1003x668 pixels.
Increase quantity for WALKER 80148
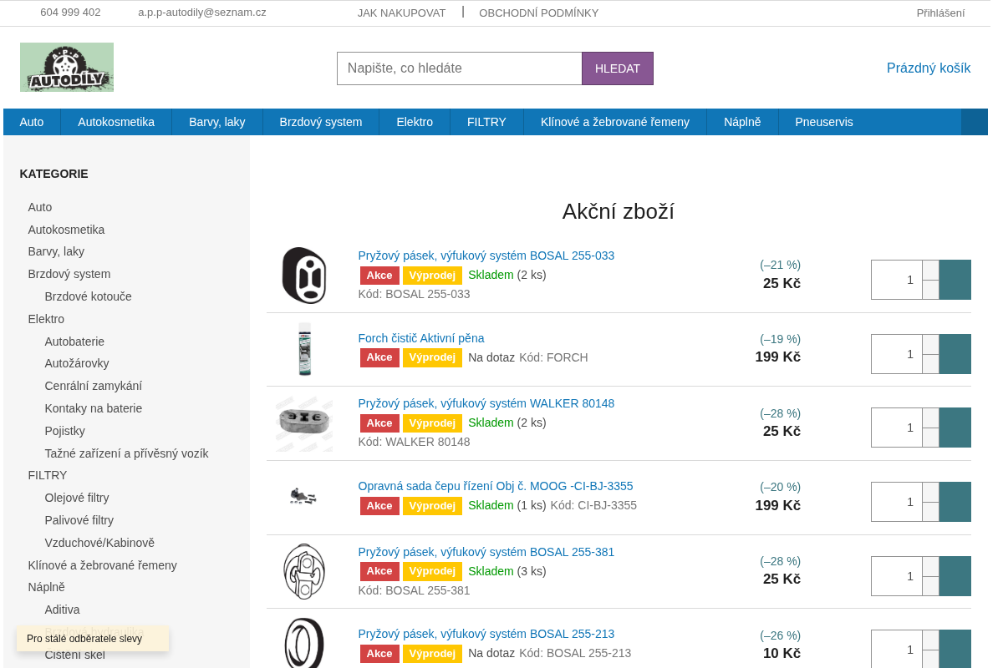(x=930, y=417)
